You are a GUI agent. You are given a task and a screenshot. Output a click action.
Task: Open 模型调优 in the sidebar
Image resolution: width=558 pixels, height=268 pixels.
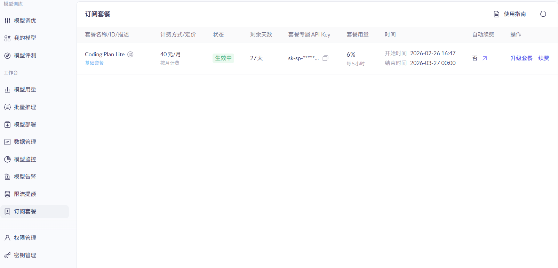click(x=25, y=21)
